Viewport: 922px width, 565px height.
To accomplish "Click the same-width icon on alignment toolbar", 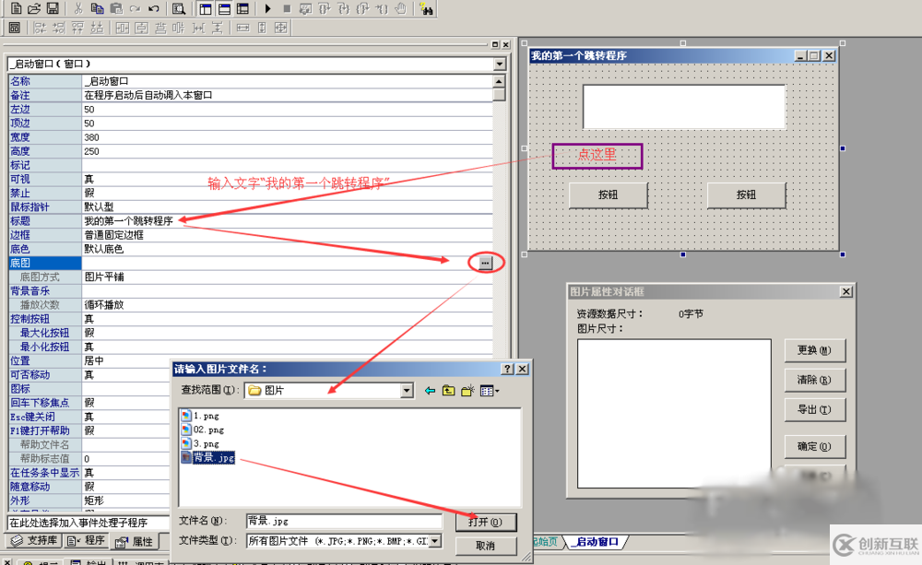I will tap(242, 28).
